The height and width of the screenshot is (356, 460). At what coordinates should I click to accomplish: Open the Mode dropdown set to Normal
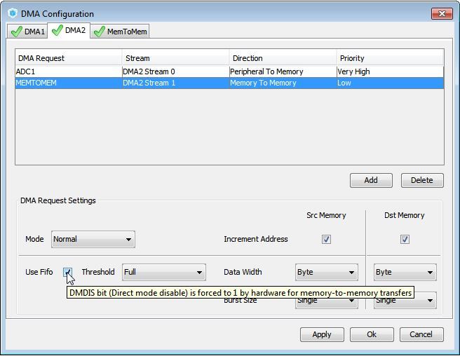click(93, 239)
